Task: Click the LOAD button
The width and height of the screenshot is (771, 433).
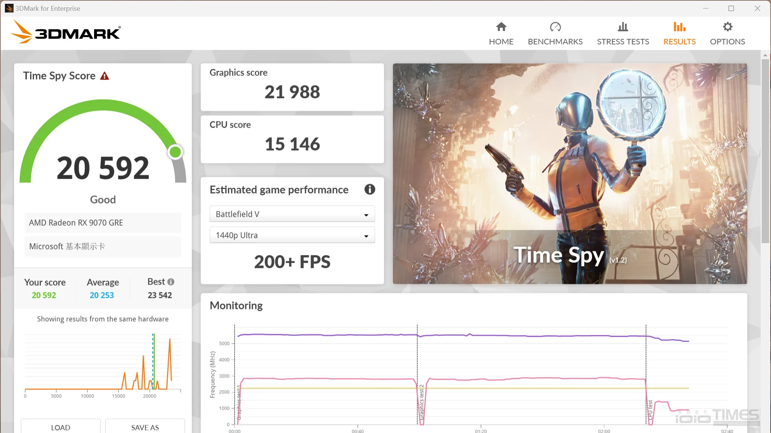Action: pos(61,427)
